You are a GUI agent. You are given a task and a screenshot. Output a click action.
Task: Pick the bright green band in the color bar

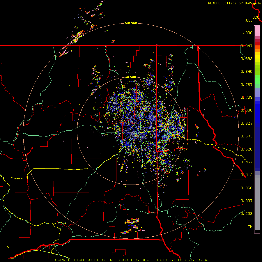pos(257,79)
